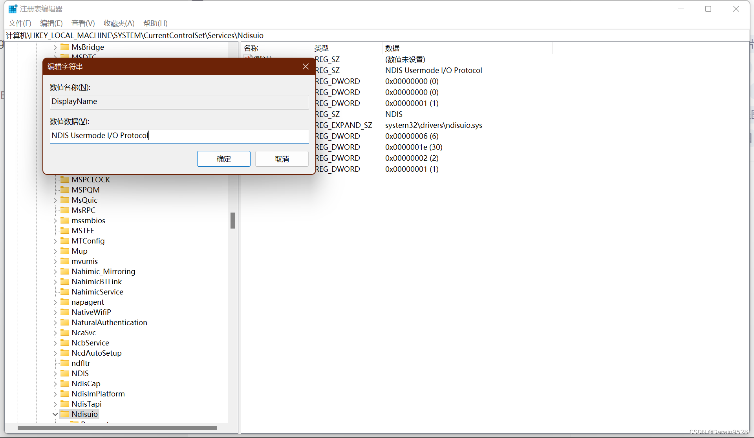This screenshot has height=438, width=754.
Task: Click the Registry Editor app icon in title bar
Action: pyautogui.click(x=13, y=9)
